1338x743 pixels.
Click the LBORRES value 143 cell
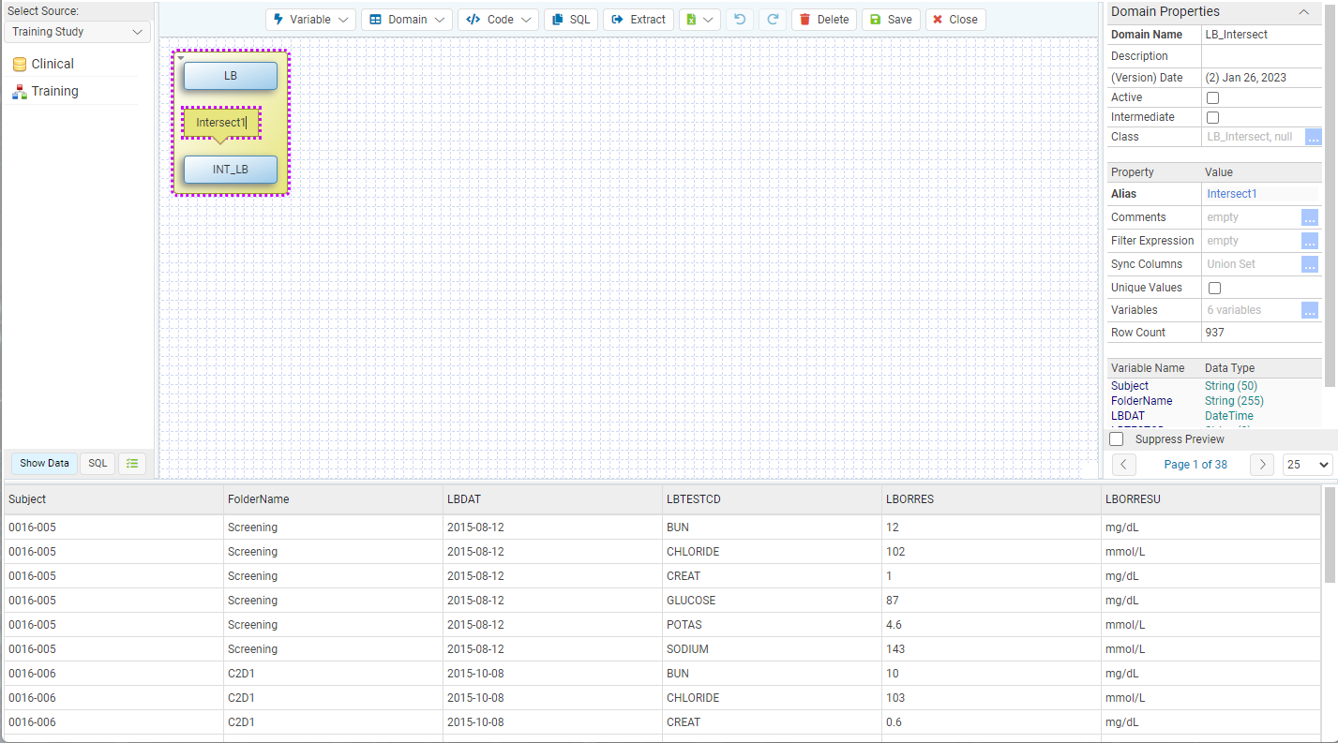pos(991,649)
